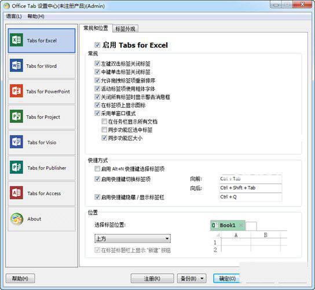Toggle 启用快捷键切换标签项 checkbox
Image resolution: width=315 pixels, height=290 pixels.
(97, 179)
